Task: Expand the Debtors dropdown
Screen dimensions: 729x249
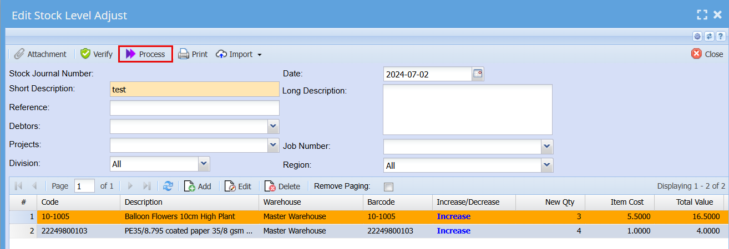Action: (x=273, y=127)
